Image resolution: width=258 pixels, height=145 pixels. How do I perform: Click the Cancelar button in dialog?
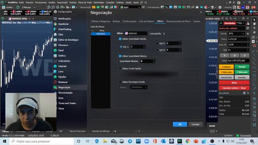(196, 124)
